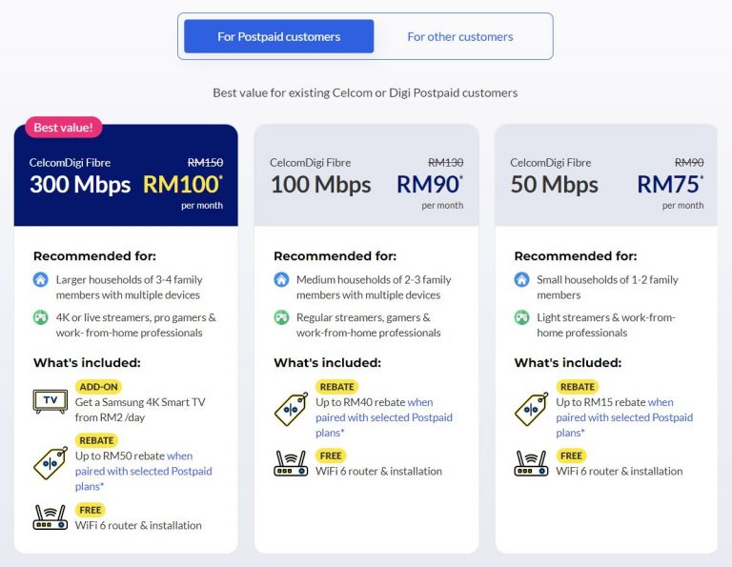Click the rebate tag icon in 100 Mbps plan
732x567 pixels.
click(291, 408)
